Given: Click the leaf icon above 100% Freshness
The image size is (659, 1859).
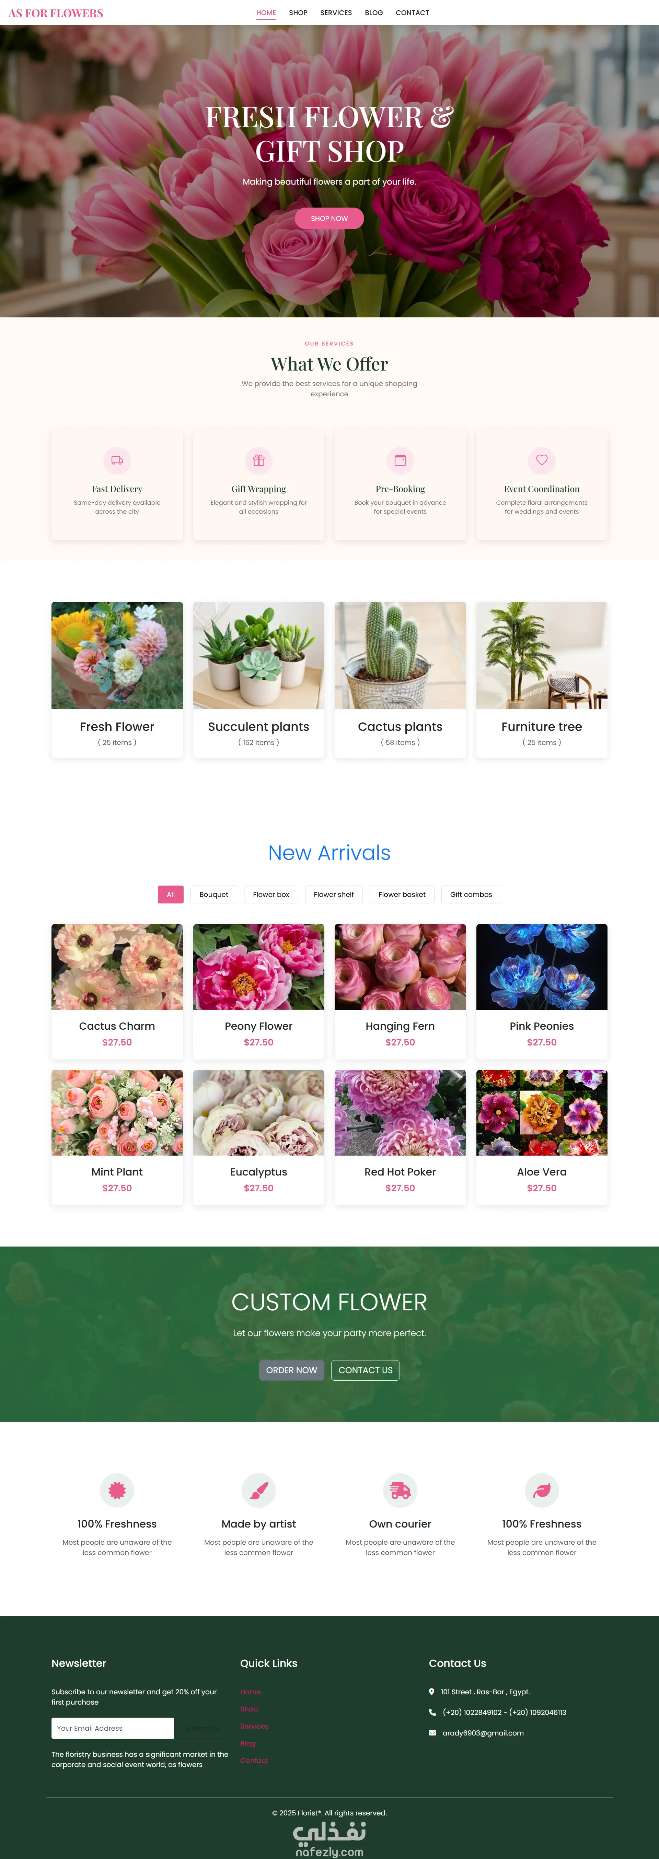Looking at the screenshot, I should tap(541, 1489).
